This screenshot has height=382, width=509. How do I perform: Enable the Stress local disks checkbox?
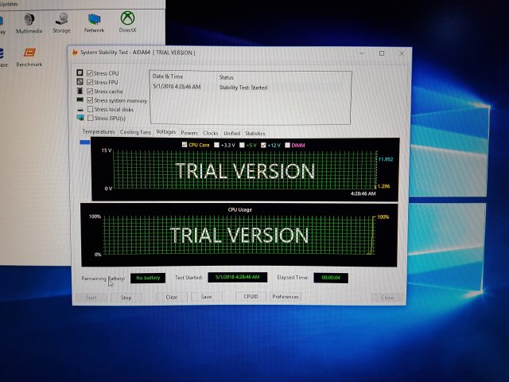[x=90, y=109]
